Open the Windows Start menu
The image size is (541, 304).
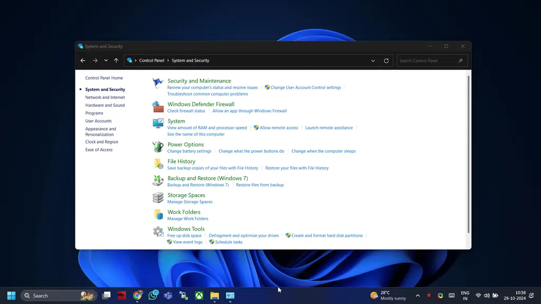(12, 296)
